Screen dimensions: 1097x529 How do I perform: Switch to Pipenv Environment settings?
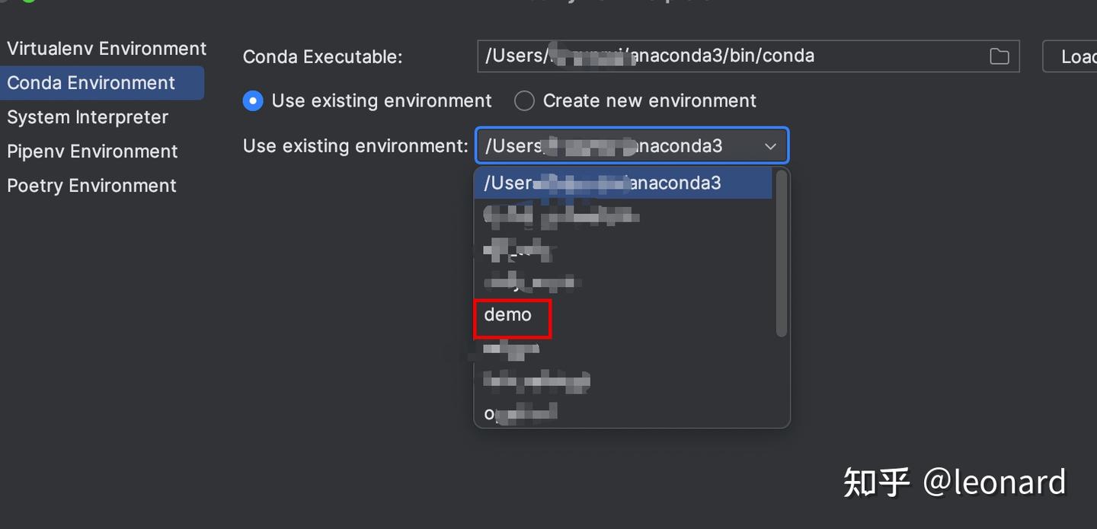(92, 151)
